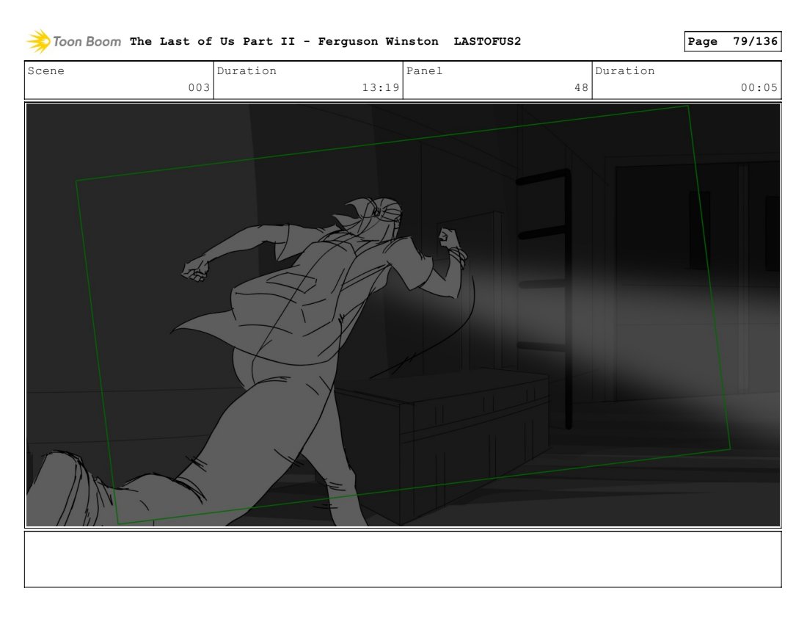This screenshot has height=624, width=807.
Task: Click the 'LASTOFUS2' project code text
Action: (487, 41)
